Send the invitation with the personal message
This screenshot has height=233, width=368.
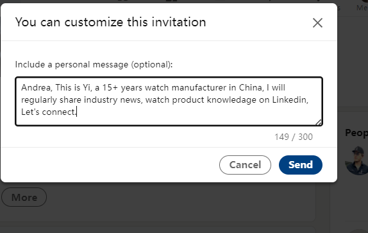tap(301, 165)
